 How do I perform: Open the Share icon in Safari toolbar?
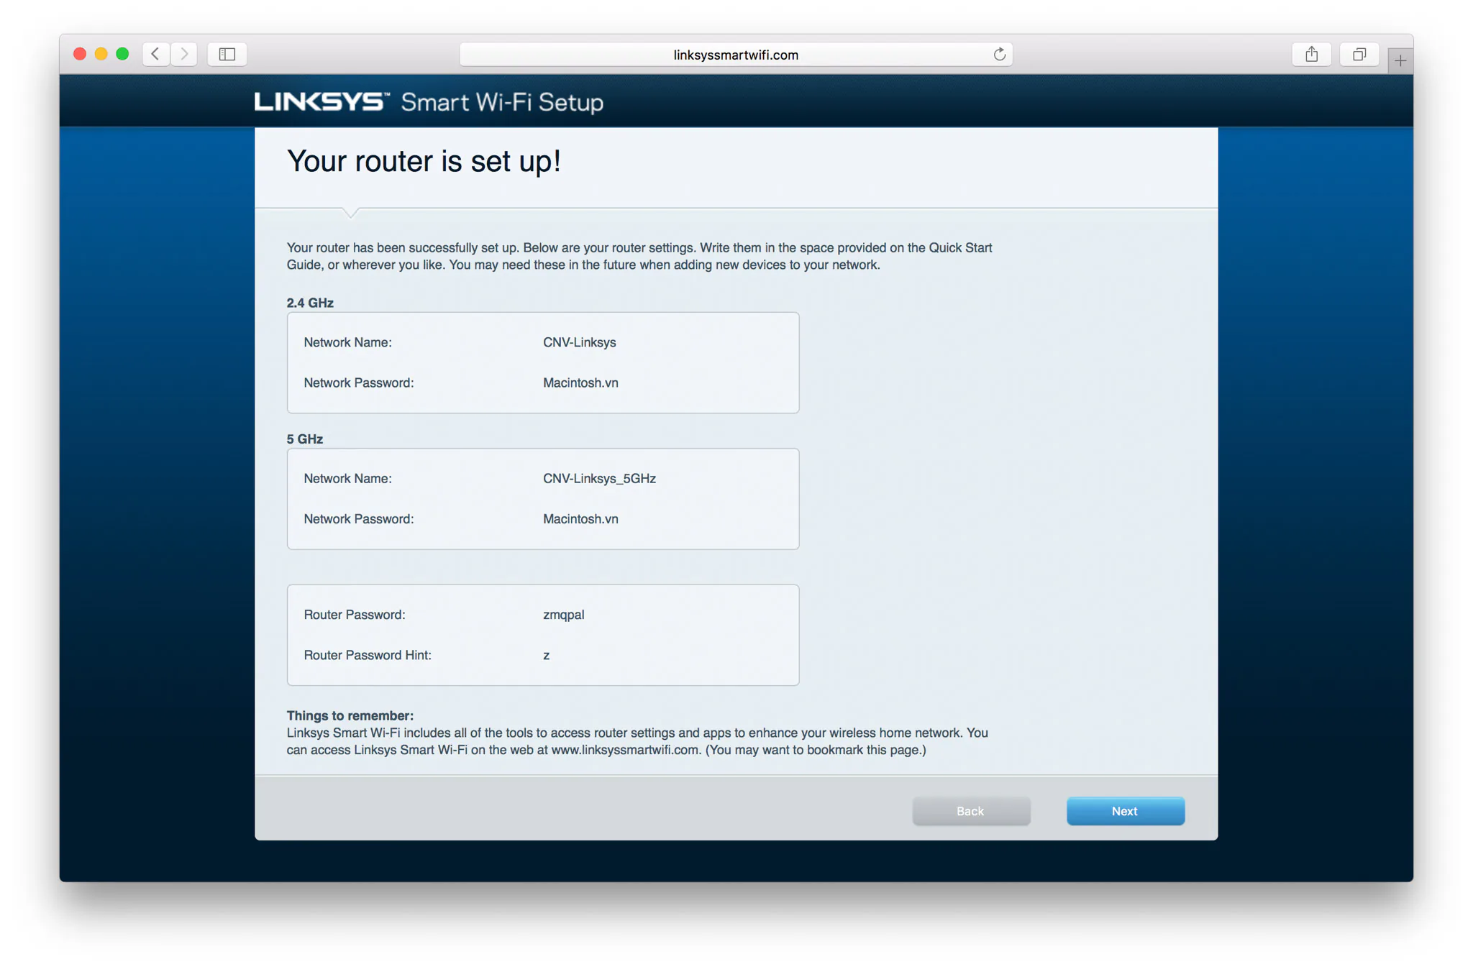tap(1311, 54)
